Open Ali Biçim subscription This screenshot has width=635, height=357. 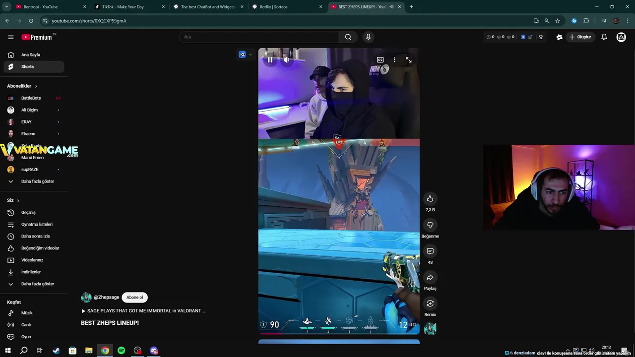click(x=34, y=110)
